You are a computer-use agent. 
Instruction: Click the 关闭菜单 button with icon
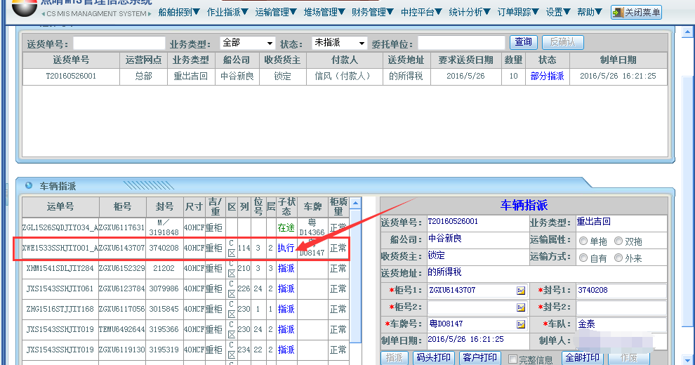coord(636,12)
